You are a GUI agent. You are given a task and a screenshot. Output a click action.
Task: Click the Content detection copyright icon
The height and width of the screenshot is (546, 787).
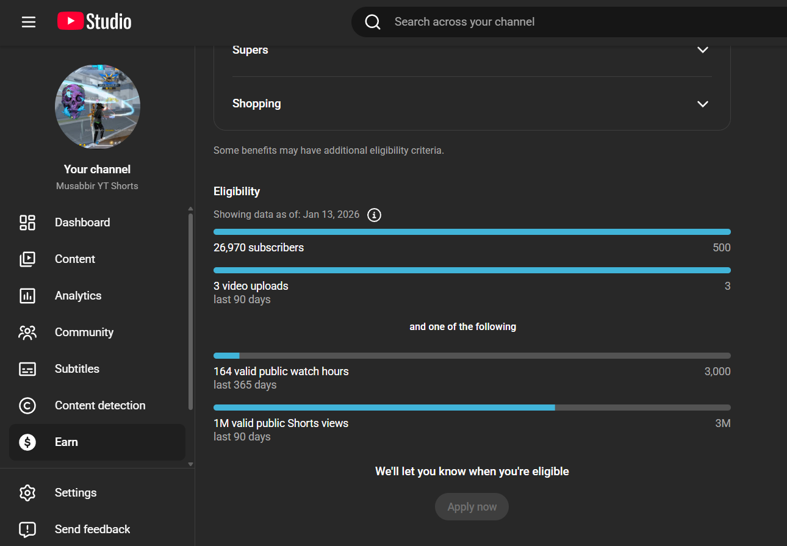pos(27,406)
